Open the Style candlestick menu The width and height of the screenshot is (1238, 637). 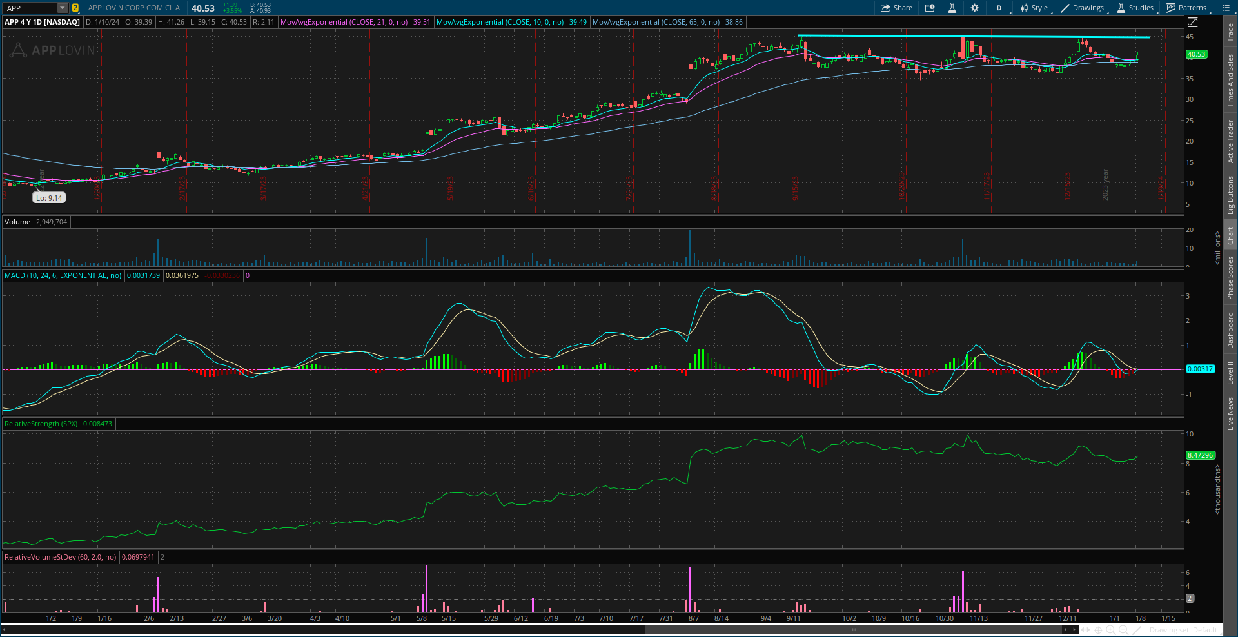(x=1034, y=8)
